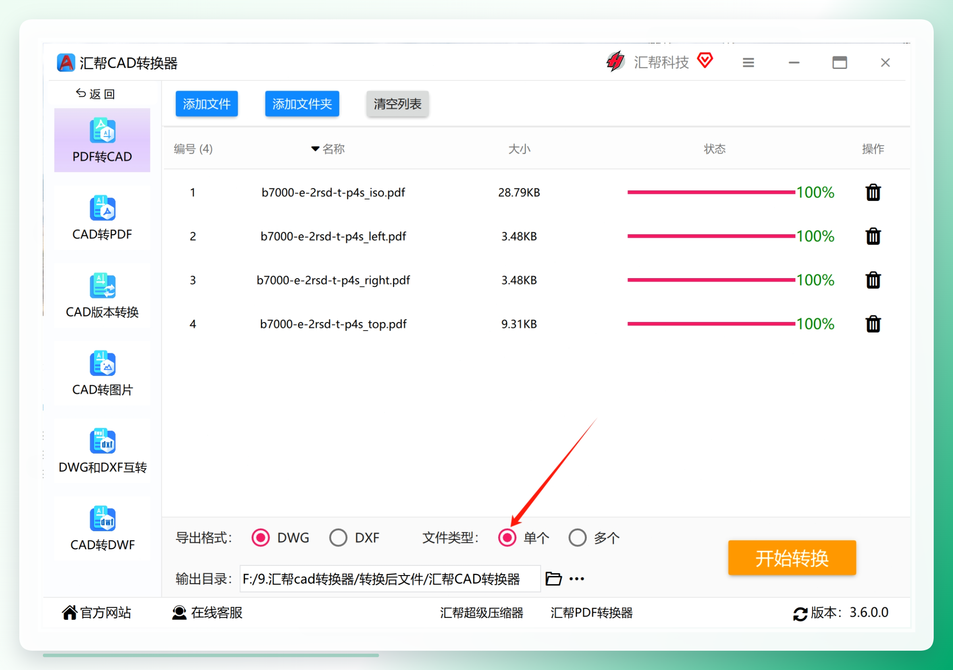The width and height of the screenshot is (953, 670).
Task: Click progress bar of left.pdf row
Action: [x=711, y=236]
